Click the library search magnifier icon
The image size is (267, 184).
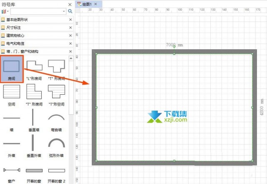[x=70, y=11]
